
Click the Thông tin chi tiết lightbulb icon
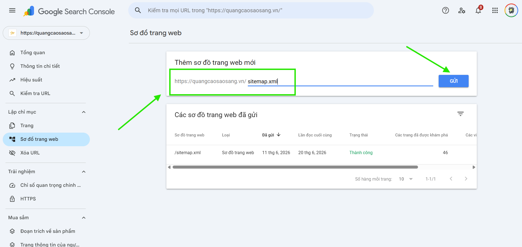tap(12, 66)
